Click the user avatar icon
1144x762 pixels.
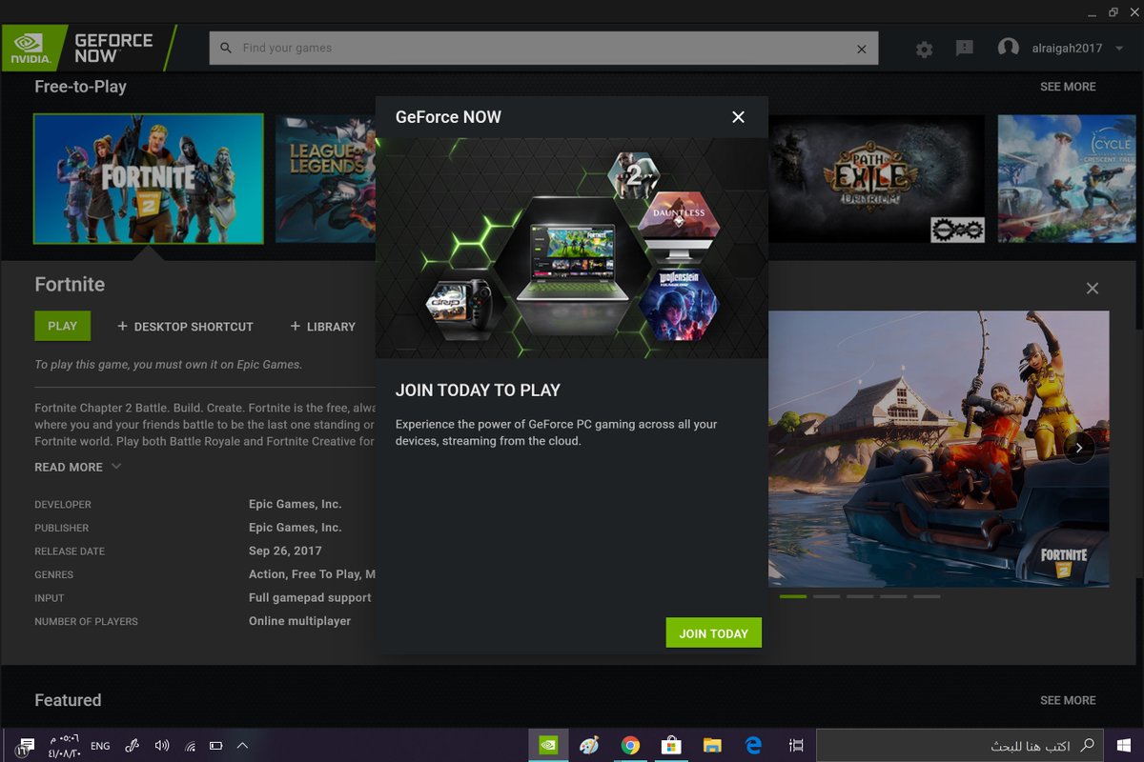click(1008, 48)
